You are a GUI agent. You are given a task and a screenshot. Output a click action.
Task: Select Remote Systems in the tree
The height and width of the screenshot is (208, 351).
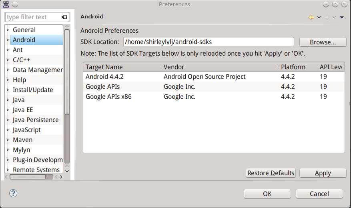click(x=36, y=170)
